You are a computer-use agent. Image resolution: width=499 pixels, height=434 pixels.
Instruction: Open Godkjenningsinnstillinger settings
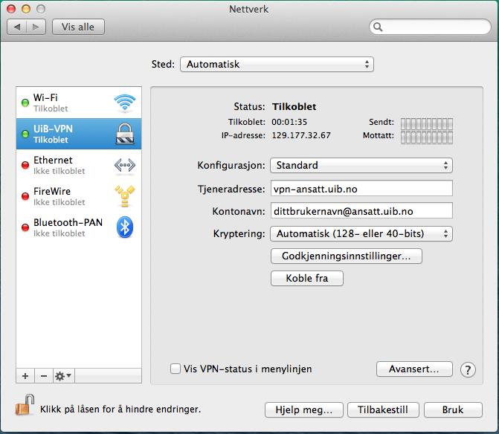coord(347,256)
